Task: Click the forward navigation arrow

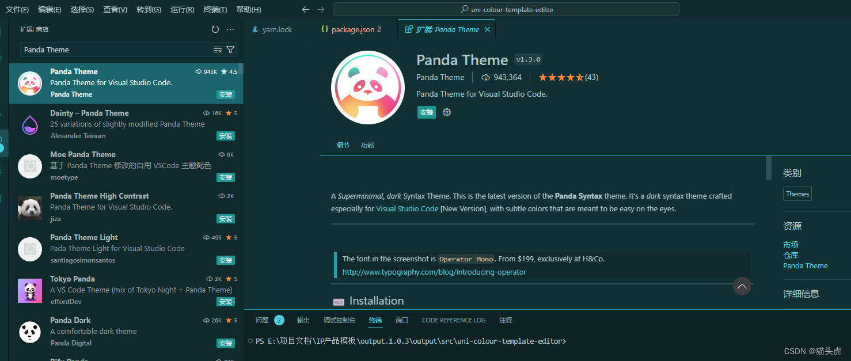Action: point(320,9)
